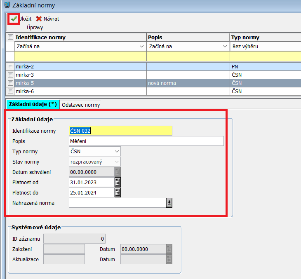Viewport: 301px width, 279px height.
Task: Expand the Typ norma ČSN dropdown
Action: point(117,151)
